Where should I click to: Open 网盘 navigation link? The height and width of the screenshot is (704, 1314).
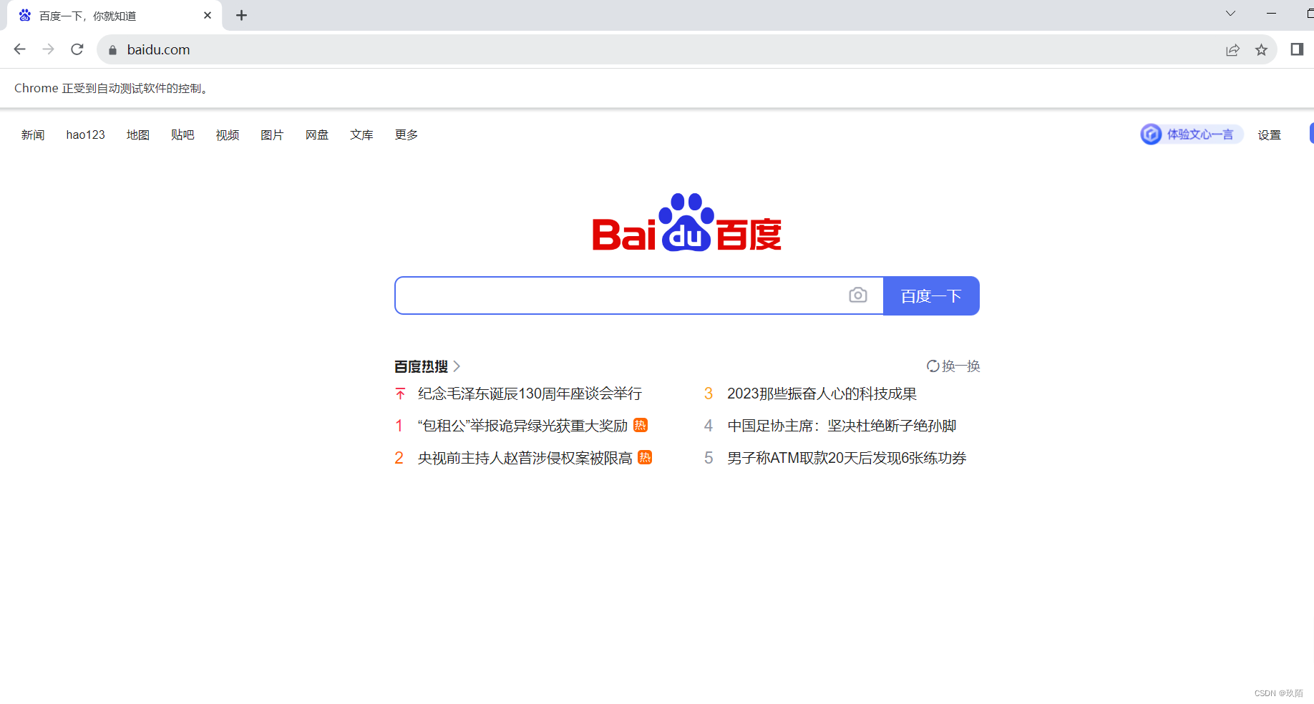(x=317, y=135)
